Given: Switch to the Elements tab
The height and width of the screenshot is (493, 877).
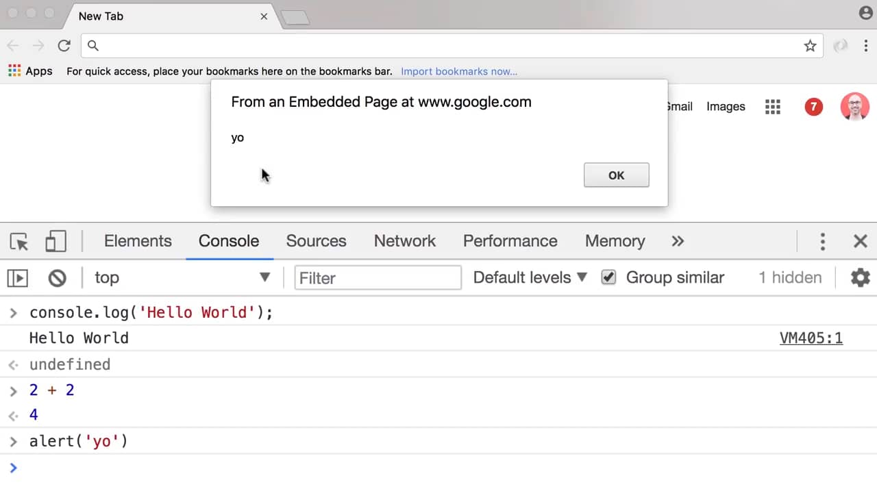Looking at the screenshot, I should pyautogui.click(x=138, y=241).
